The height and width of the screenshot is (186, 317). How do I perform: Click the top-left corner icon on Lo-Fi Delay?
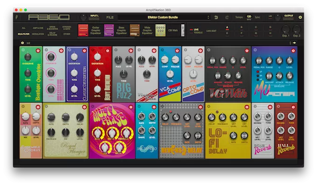click(x=209, y=106)
